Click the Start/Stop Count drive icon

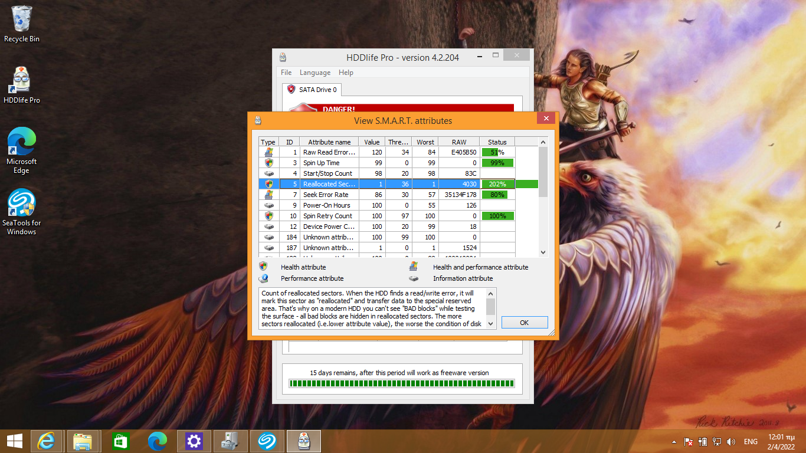[x=268, y=173]
